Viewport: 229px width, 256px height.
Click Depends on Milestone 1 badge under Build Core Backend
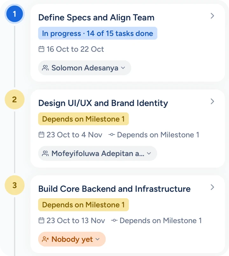tap(84, 205)
